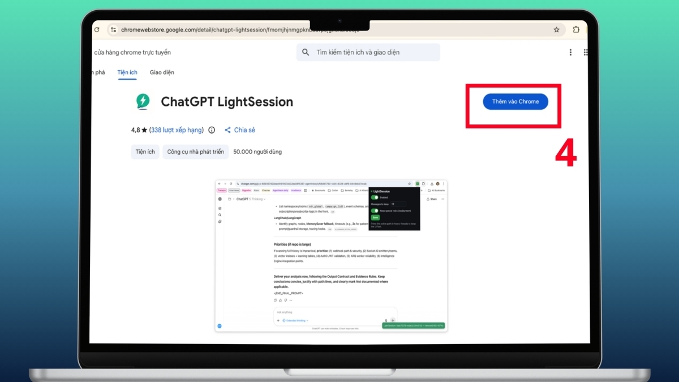Bookmark this page using the star icon
679x382 pixels.
click(556, 29)
